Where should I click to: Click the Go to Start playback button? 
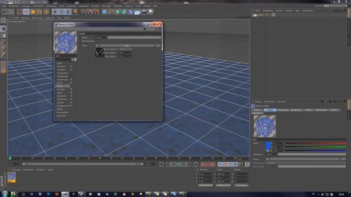point(161,164)
